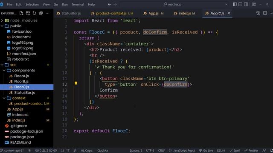Viewport: 273px width, 153px height.
Task: Open customize layout icon
Action: point(254,4)
